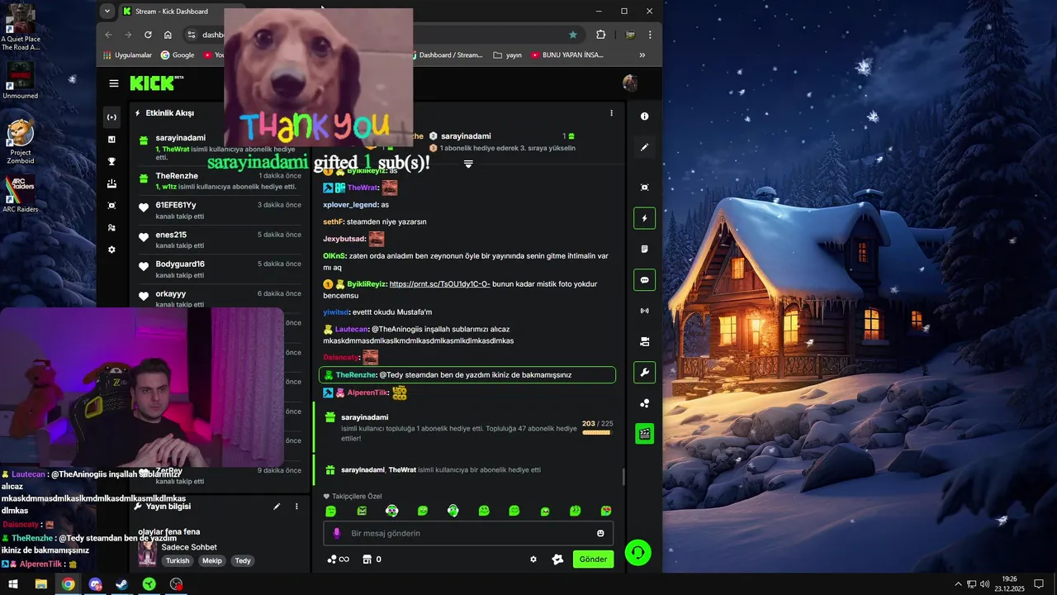The image size is (1057, 595).
Task: Open the profile avatar in Kick header
Action: (x=630, y=83)
